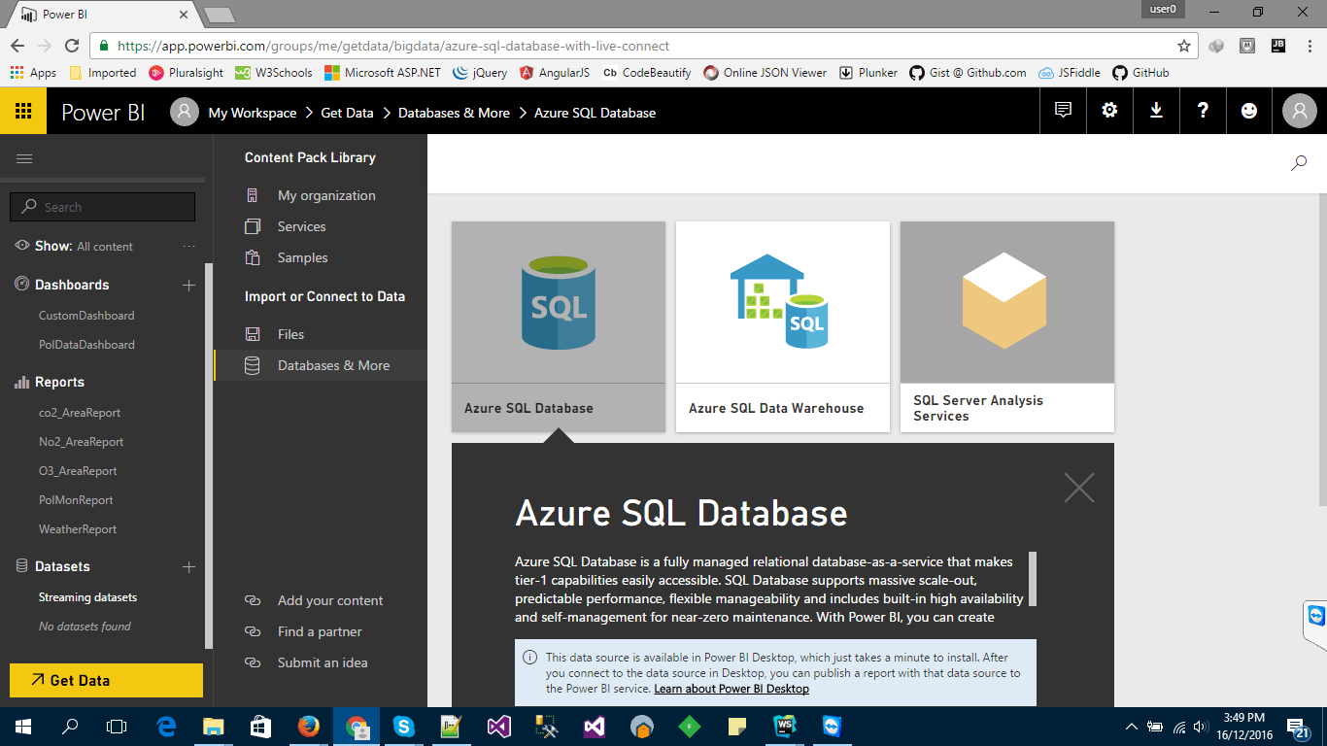Open Plunker bookmark
Screen dimensions: 1327x746
pos(868,73)
